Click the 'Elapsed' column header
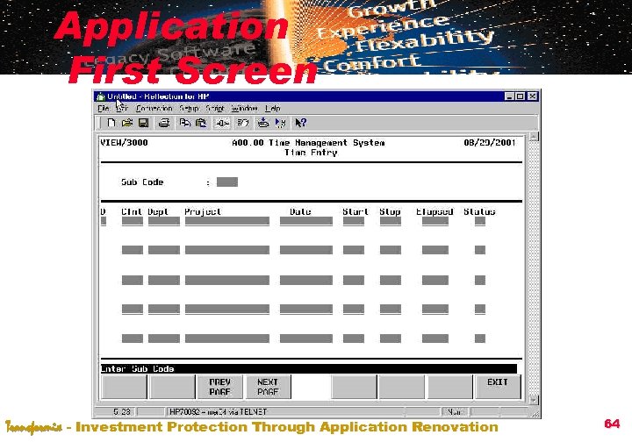The height and width of the screenshot is (442, 632). (x=434, y=211)
